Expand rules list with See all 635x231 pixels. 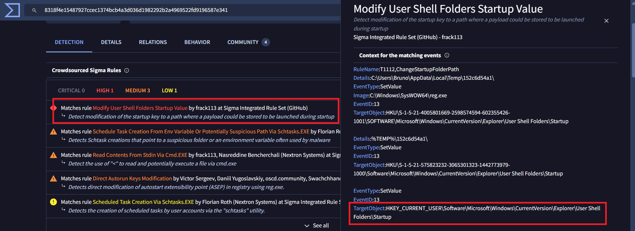pyautogui.click(x=317, y=225)
